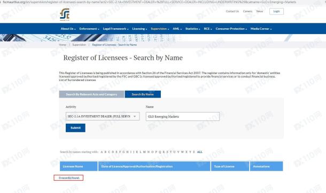Filter names starting with S
Image resolution: width=326 pixels, height=193 pixels.
point(167,152)
